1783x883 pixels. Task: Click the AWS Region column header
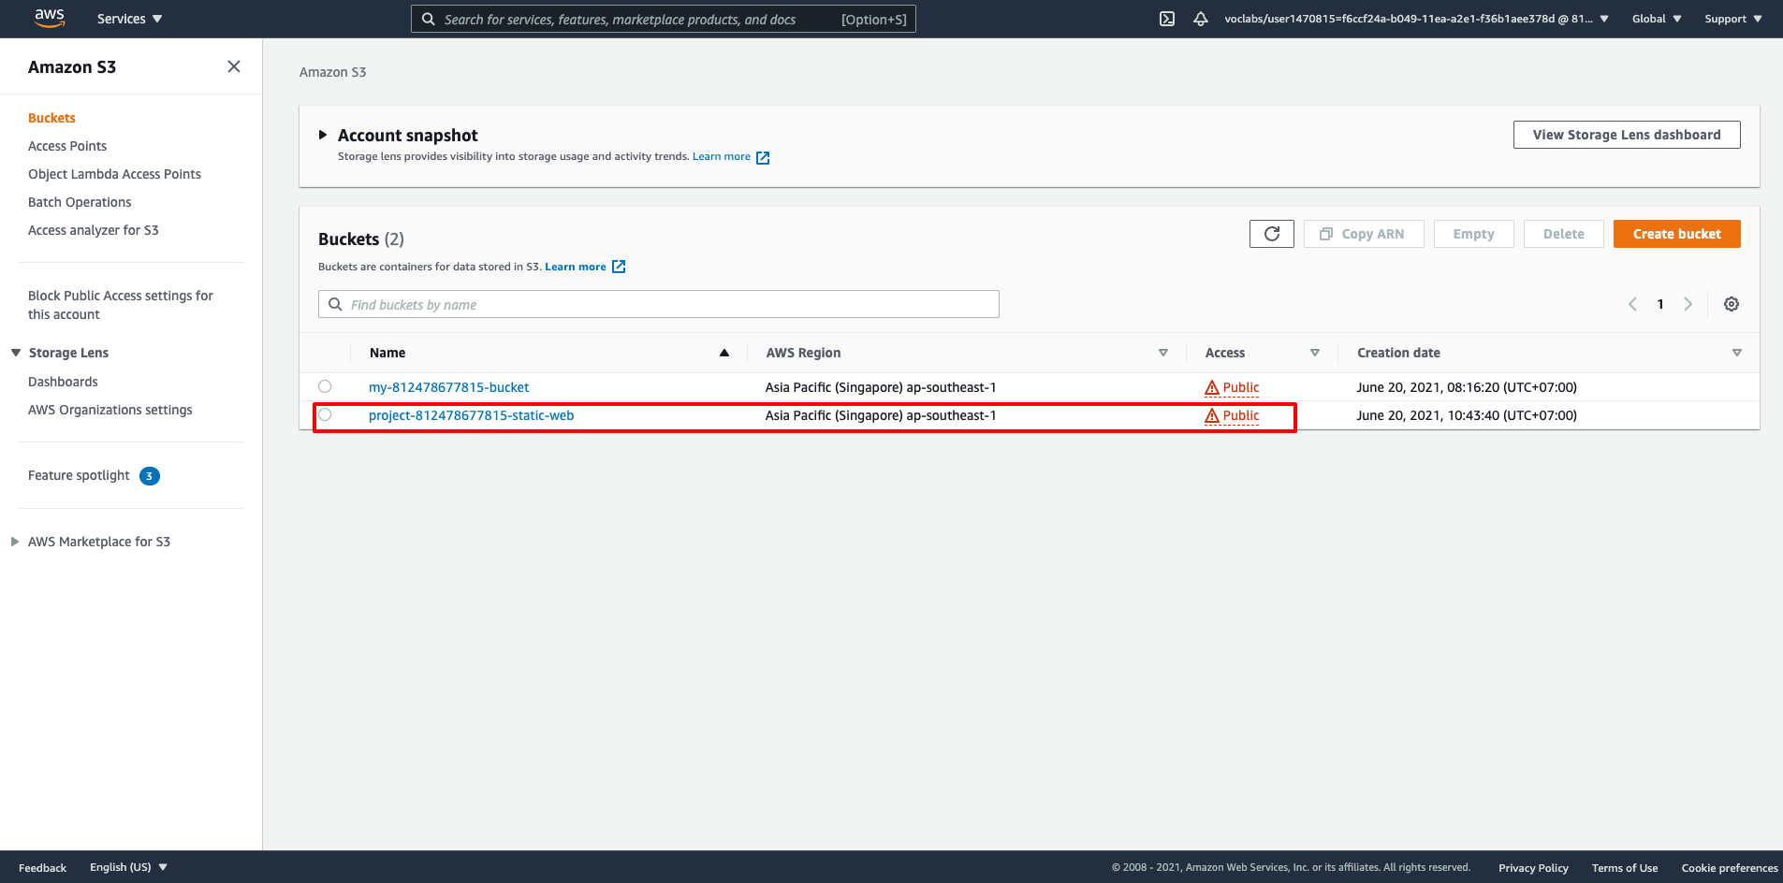[803, 353]
